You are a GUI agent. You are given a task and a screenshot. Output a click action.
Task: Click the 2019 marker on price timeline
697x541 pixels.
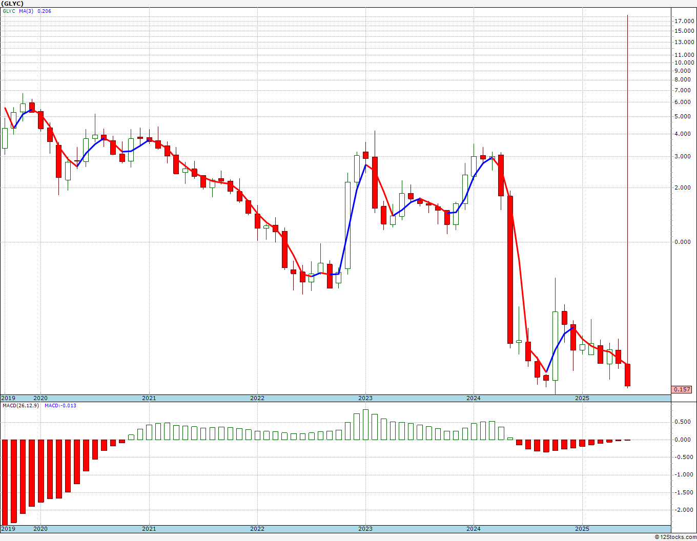tap(8, 398)
